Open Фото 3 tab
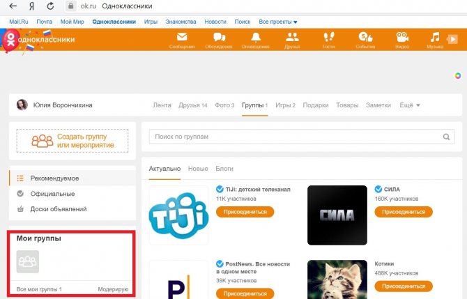 click(224, 105)
